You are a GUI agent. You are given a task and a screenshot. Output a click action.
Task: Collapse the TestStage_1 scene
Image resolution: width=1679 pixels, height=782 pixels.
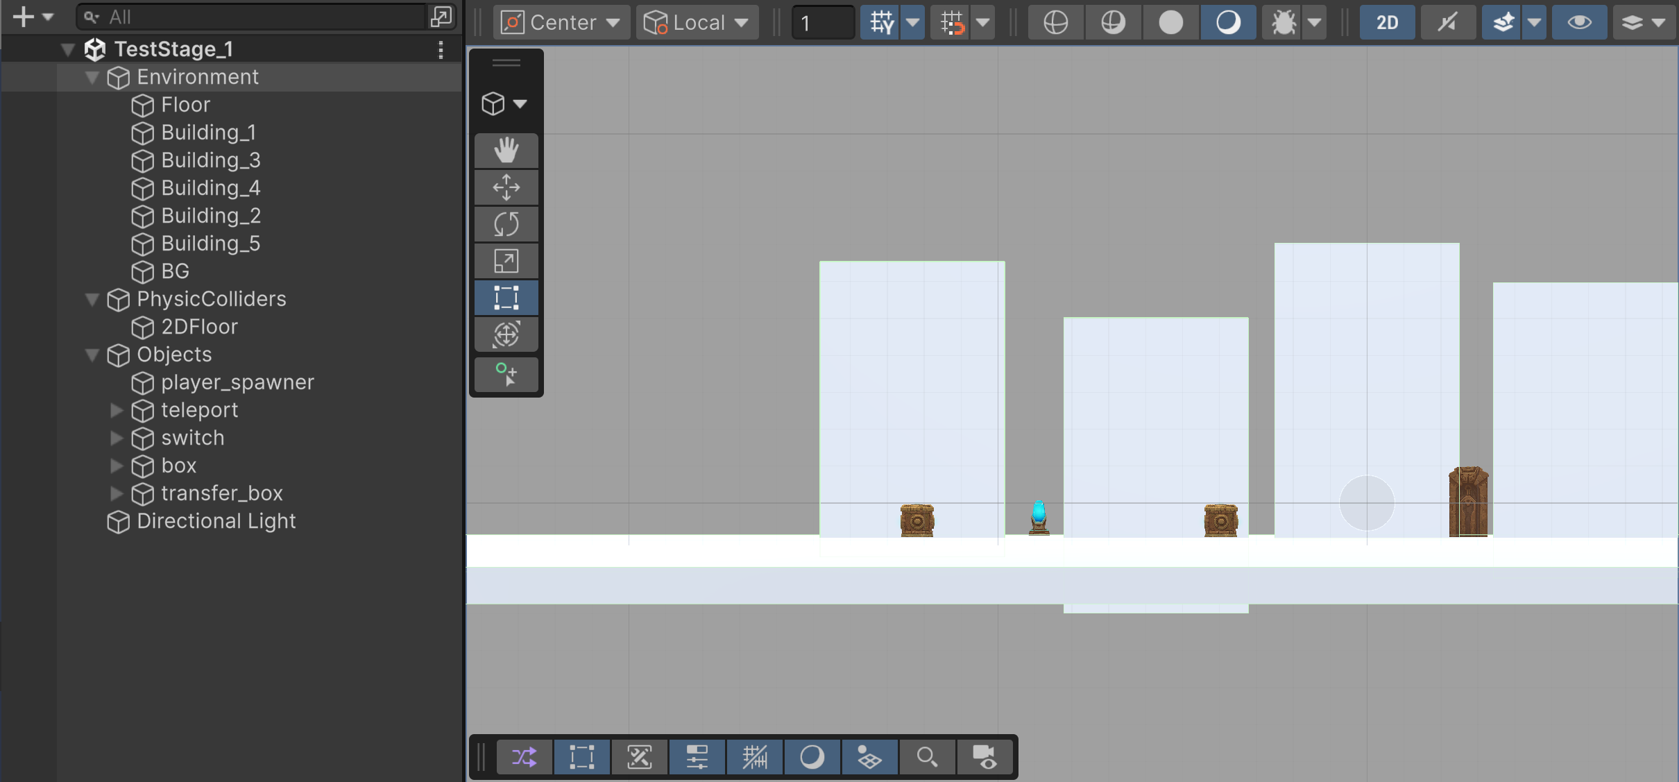pos(68,49)
